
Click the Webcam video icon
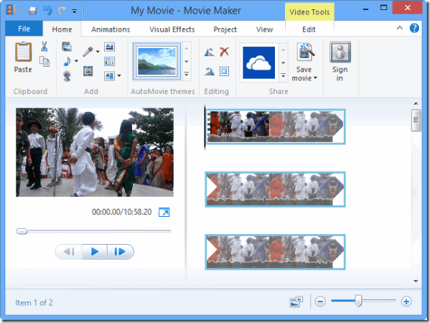click(x=67, y=76)
